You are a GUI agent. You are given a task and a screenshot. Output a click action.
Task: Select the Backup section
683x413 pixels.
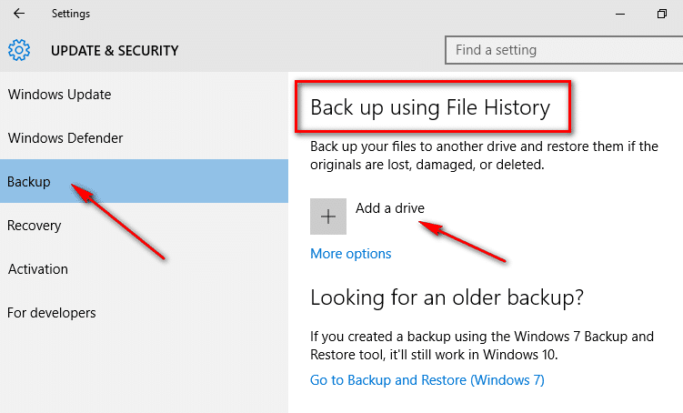pos(144,181)
